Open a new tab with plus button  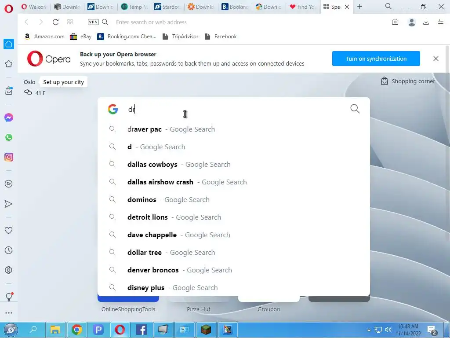[359, 7]
